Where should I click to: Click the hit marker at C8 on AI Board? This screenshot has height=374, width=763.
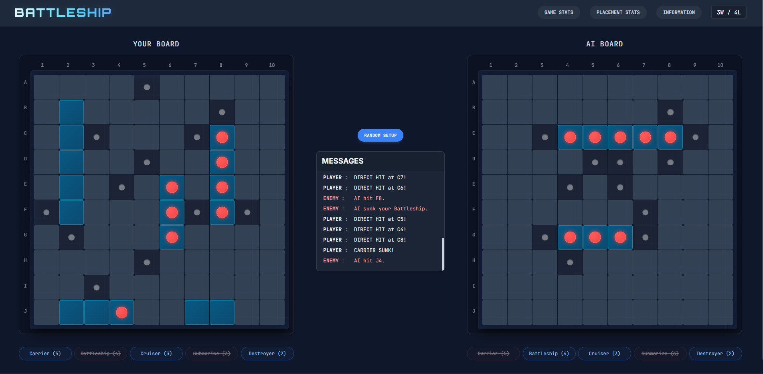pos(670,137)
